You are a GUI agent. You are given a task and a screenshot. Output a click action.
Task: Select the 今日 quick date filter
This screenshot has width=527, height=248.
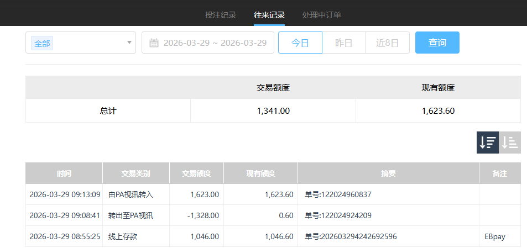coord(300,43)
